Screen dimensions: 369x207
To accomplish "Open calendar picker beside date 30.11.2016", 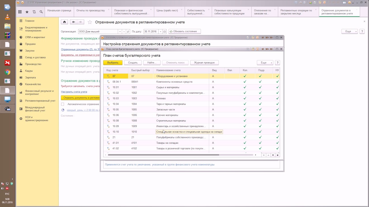I will pyautogui.click(x=165, y=31).
